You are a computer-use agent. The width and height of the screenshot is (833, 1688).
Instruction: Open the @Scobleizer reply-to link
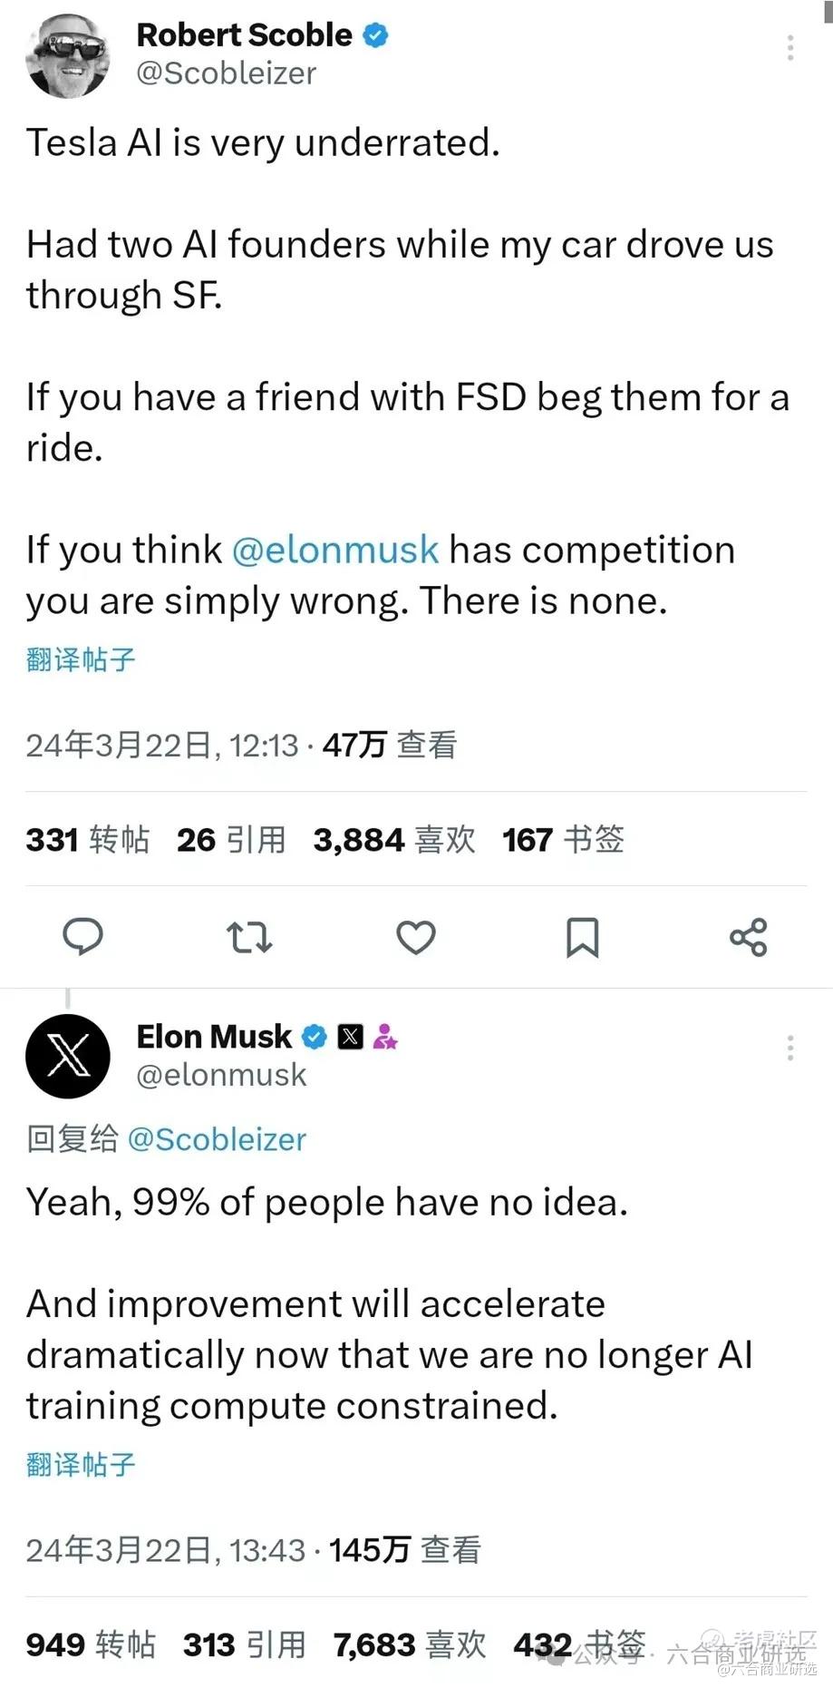[217, 1138]
